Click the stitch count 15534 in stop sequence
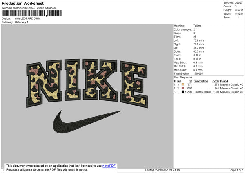 [x=189, y=92]
